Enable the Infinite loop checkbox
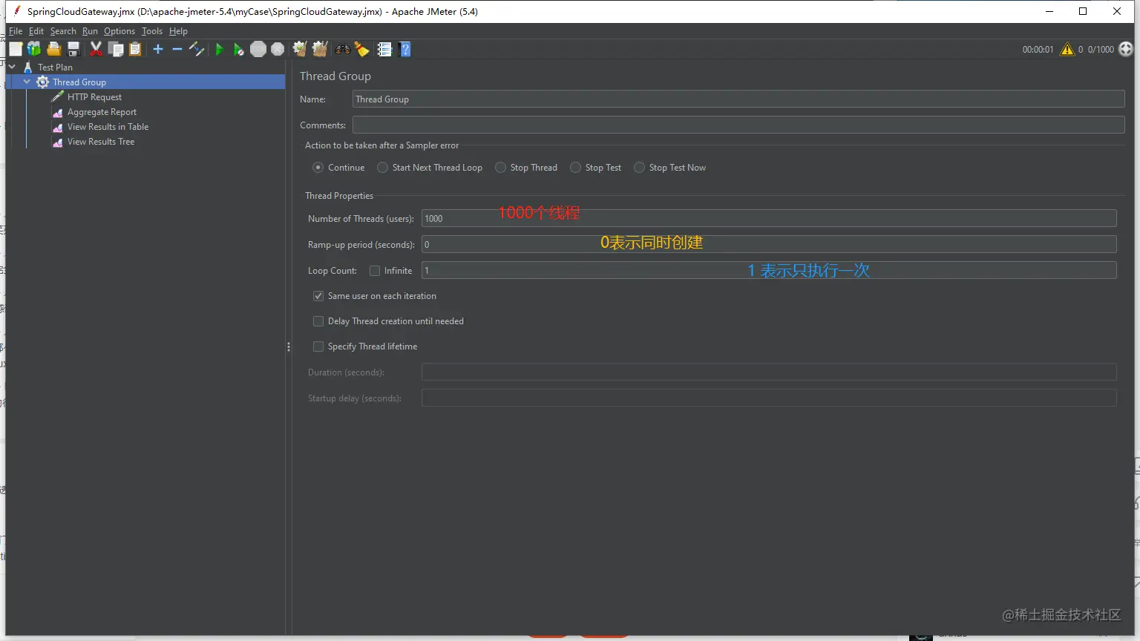Viewport: 1140px width, 641px height. (375, 271)
